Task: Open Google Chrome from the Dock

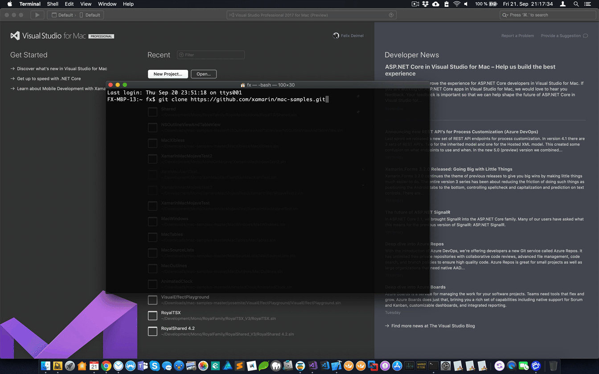Action: 106,366
